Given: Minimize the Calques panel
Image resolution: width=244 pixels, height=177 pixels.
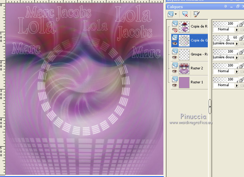Looking at the screenshot, I should coord(231,7).
